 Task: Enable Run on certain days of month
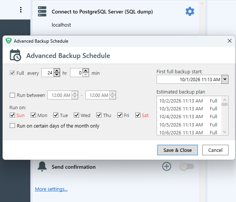(x=12, y=125)
